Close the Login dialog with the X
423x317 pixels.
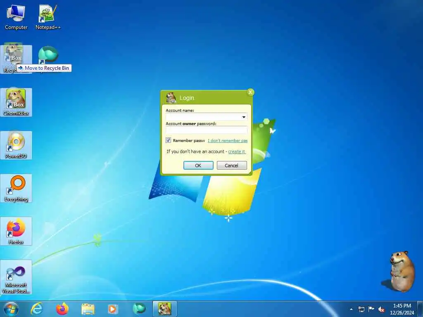pyautogui.click(x=250, y=92)
